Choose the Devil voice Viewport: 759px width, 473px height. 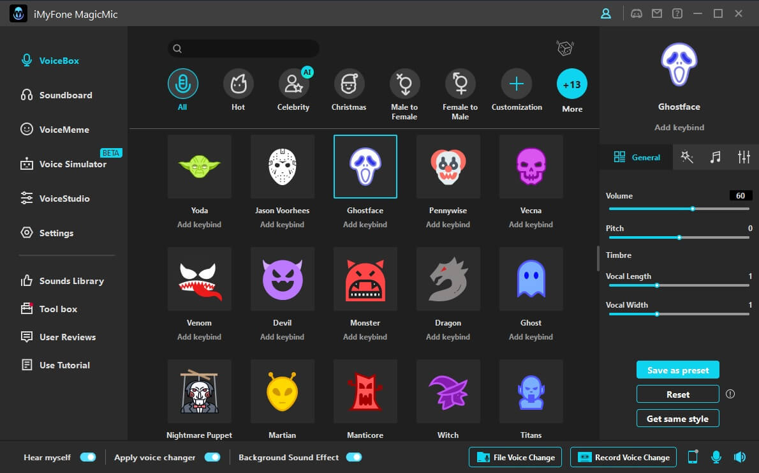(x=282, y=279)
